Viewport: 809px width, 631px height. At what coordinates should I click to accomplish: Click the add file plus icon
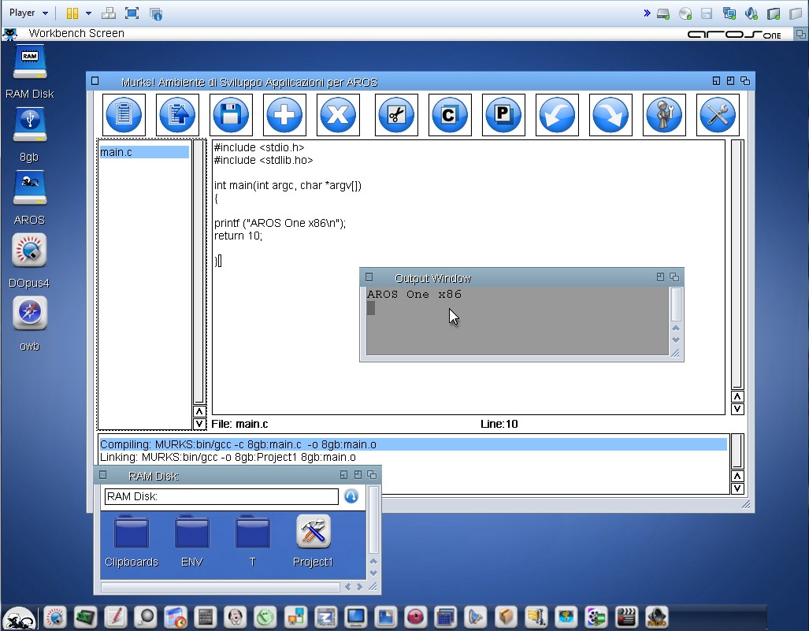[284, 115]
